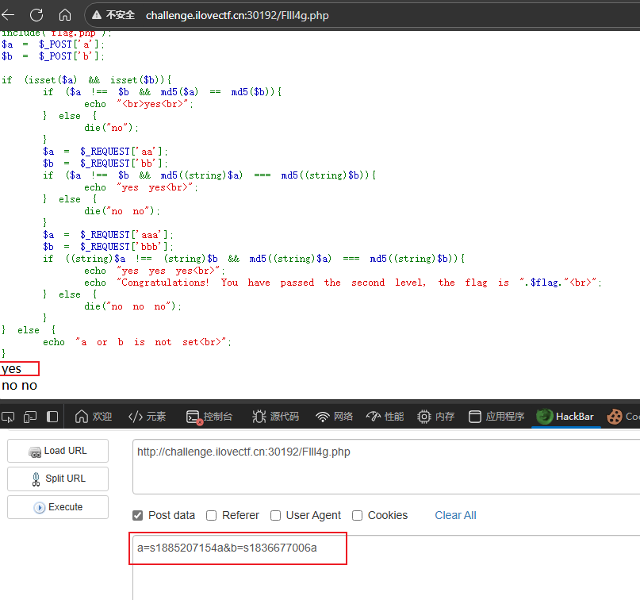
Task: Uncheck the Post data checkbox
Action: (137, 515)
